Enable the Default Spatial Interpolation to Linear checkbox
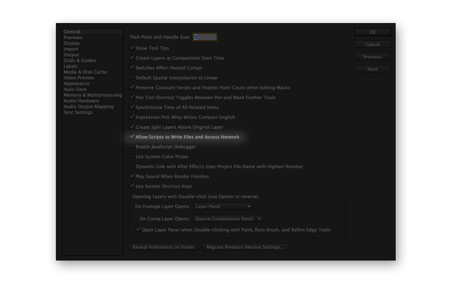 132,78
